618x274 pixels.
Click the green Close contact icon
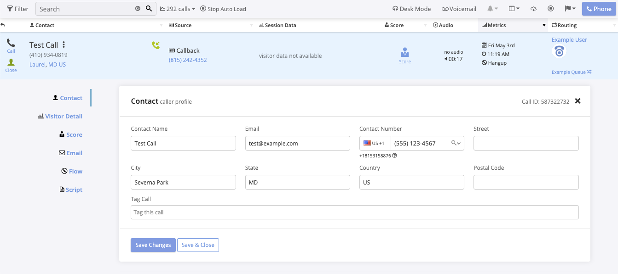(11, 62)
